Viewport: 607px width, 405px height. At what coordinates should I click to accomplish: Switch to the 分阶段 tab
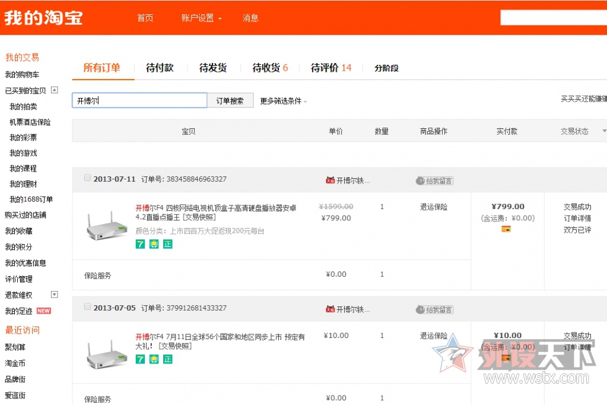point(386,68)
